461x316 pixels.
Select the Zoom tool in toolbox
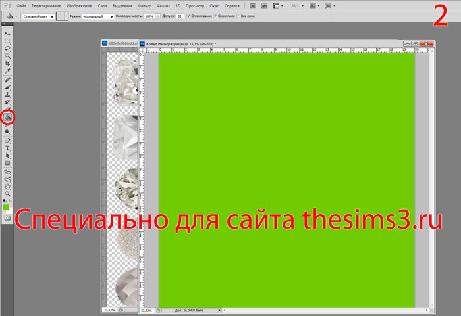click(x=8, y=194)
